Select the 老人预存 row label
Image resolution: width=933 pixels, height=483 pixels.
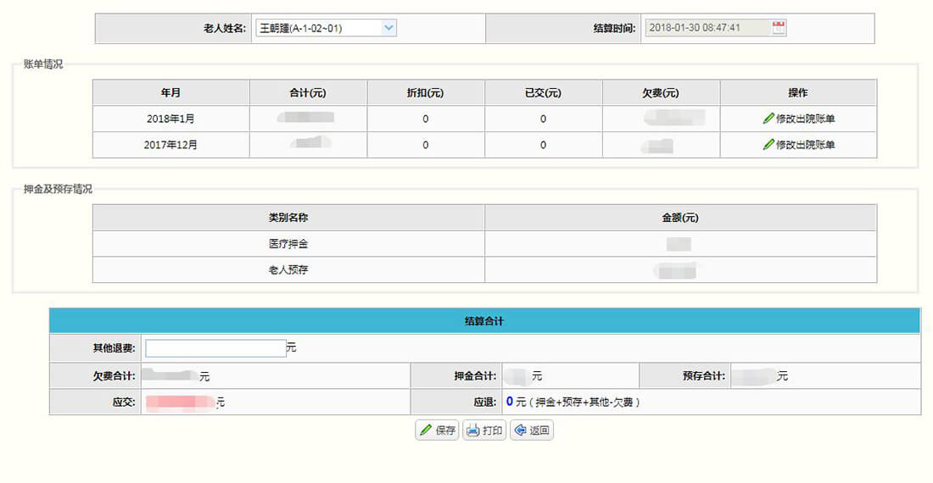click(x=288, y=270)
